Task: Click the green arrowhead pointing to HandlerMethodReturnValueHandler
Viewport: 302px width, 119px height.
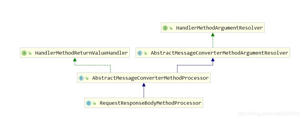Action: [75, 59]
